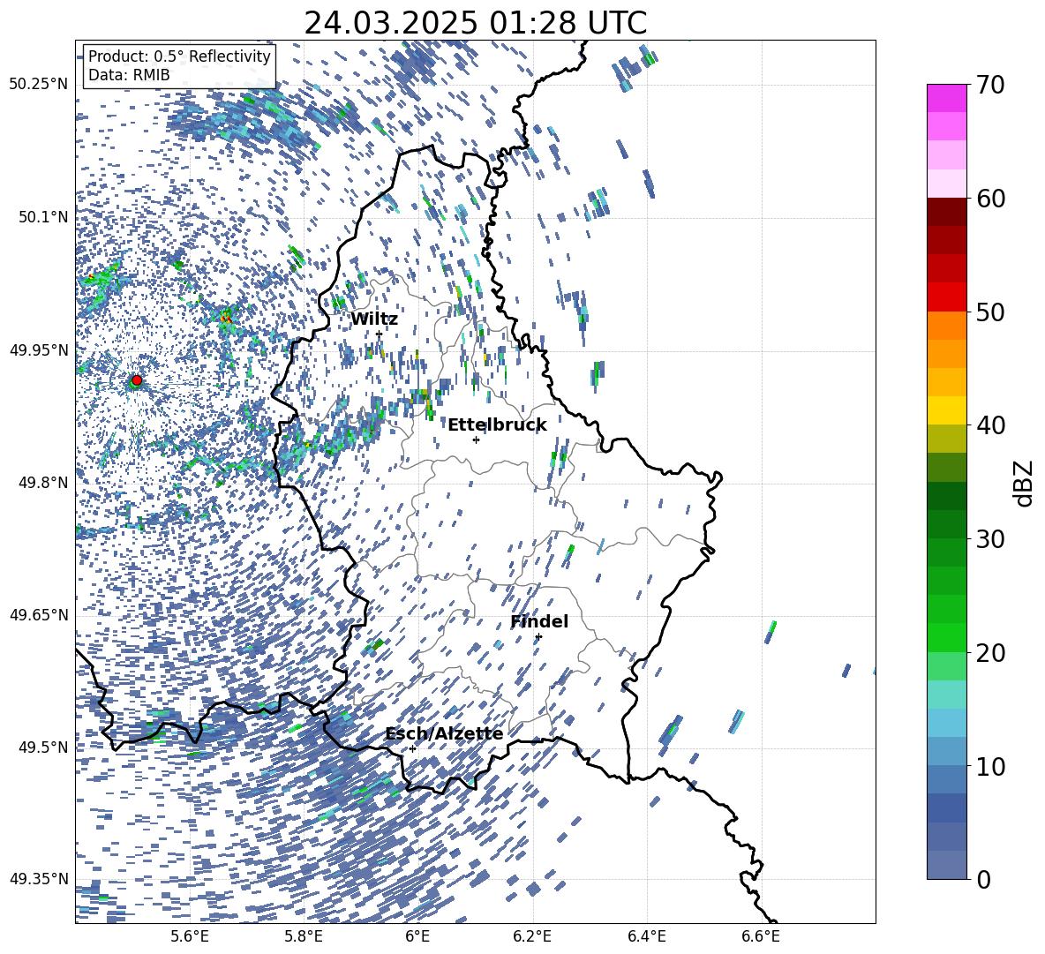Click the cross marker below Ettelbruck
1045x954 pixels.
click(x=476, y=439)
